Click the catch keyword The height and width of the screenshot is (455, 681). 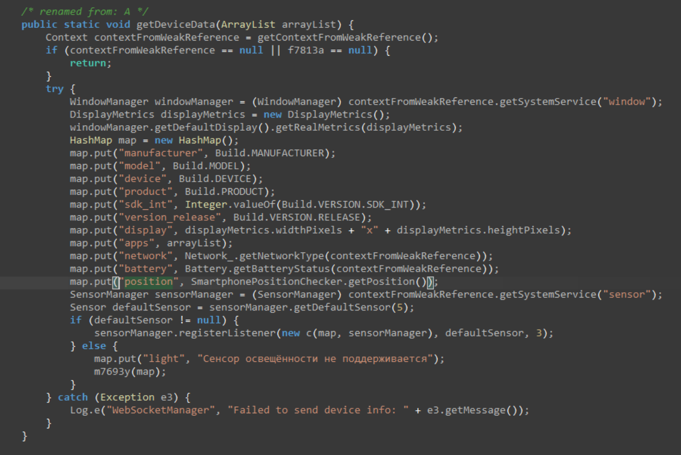pyautogui.click(x=72, y=398)
